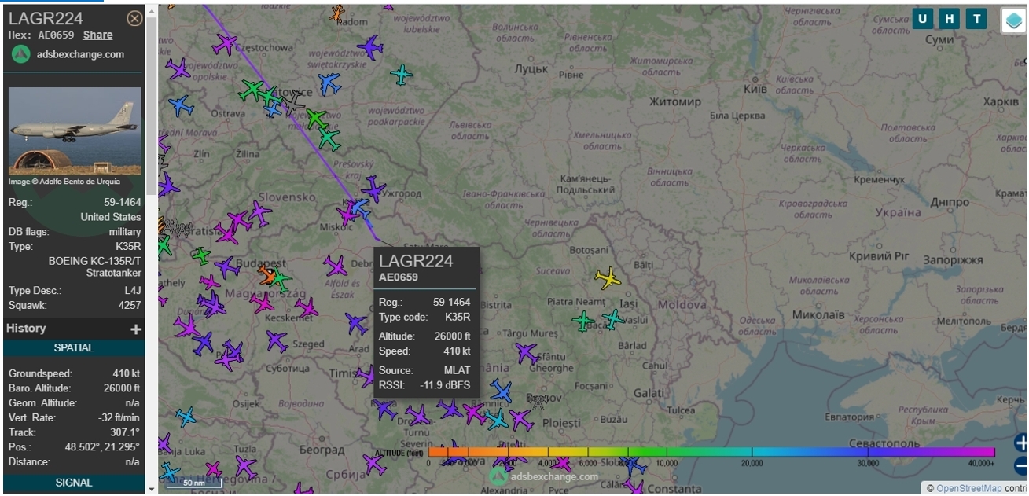Zoom in the map with plus button
Screen dimensions: 1029x496
1020,443
